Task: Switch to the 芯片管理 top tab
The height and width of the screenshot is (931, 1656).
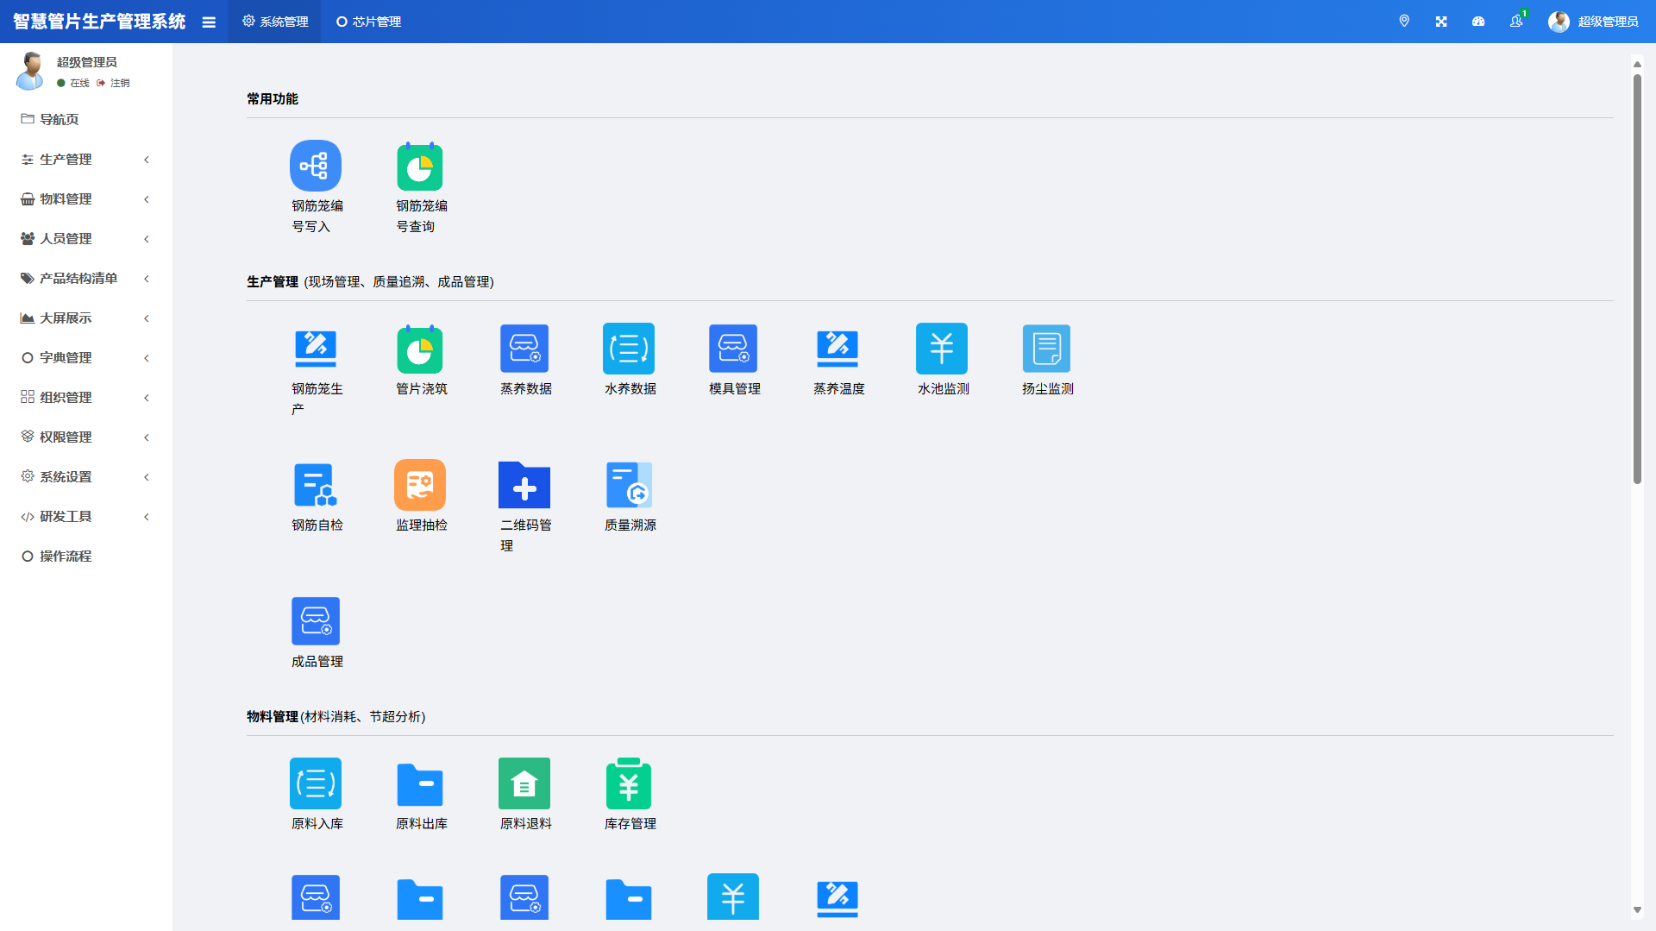Action: (x=369, y=22)
